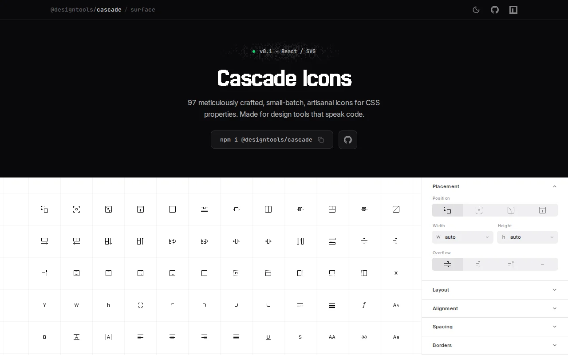Open the npm page header icon
568x355 pixels.
coord(513,10)
